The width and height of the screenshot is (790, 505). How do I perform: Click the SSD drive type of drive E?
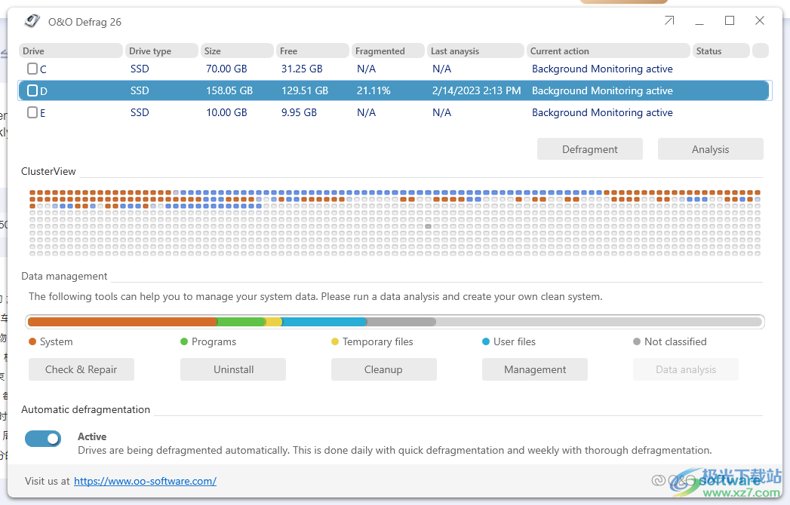(140, 113)
